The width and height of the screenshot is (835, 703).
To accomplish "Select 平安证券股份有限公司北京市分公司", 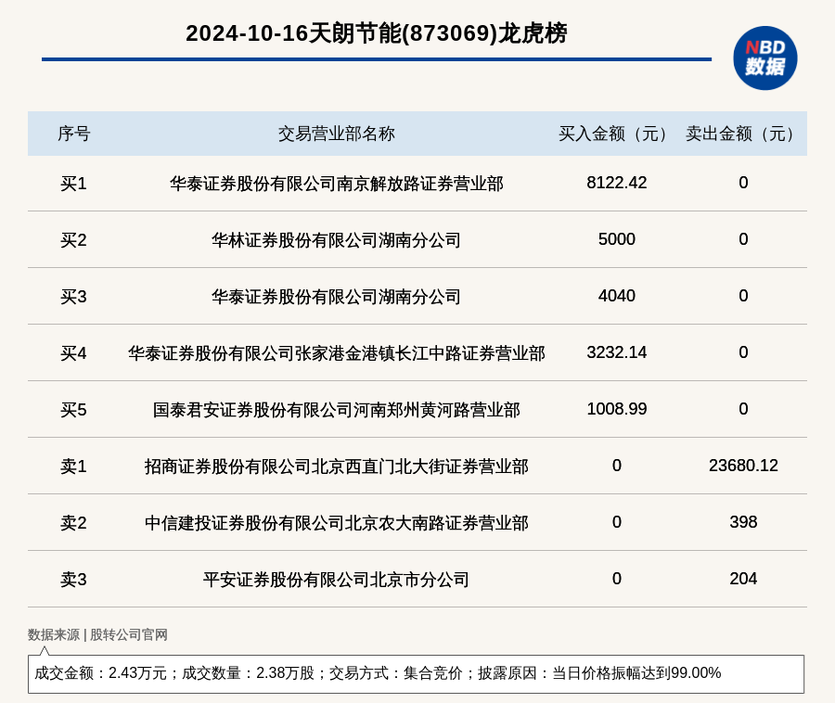I will coord(337,580).
